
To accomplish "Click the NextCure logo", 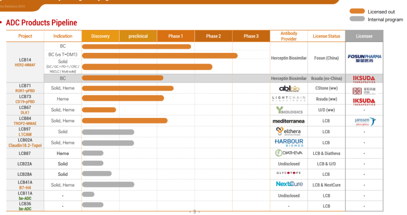I will click(289, 184).
